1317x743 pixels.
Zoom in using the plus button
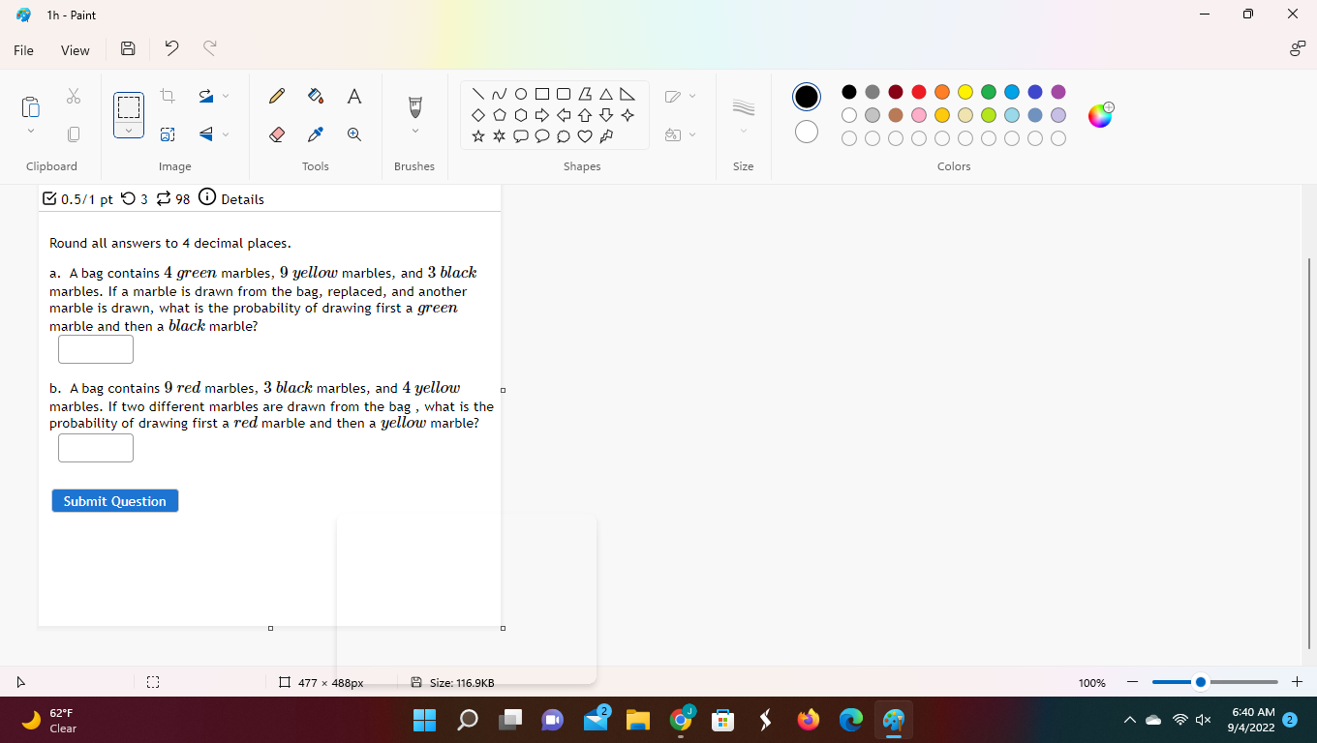pyautogui.click(x=1296, y=682)
